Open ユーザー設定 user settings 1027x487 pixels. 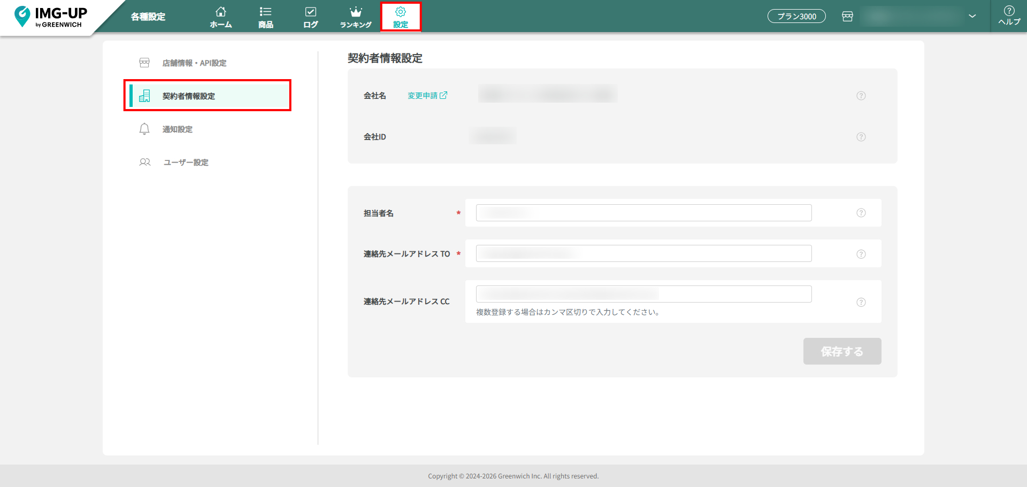coord(185,163)
